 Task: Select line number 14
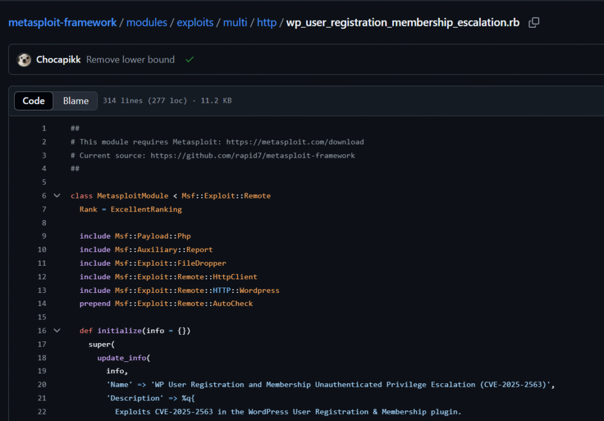(42, 304)
